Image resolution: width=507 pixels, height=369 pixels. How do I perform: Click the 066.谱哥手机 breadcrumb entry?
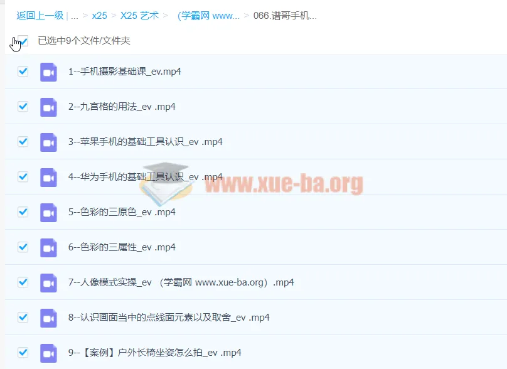(x=286, y=16)
